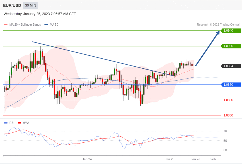This screenshot has width=242, height=164.
Task: Select Jan 24 on the time axis
Action: (87, 159)
